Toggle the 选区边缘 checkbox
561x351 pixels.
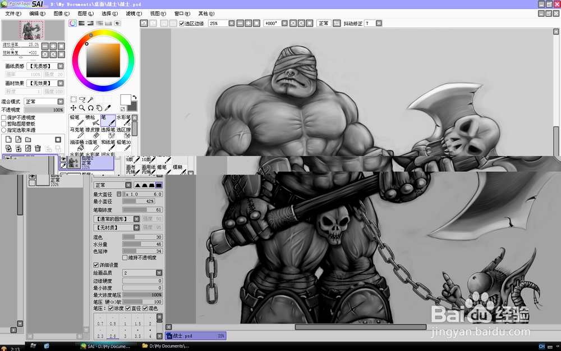coord(181,24)
